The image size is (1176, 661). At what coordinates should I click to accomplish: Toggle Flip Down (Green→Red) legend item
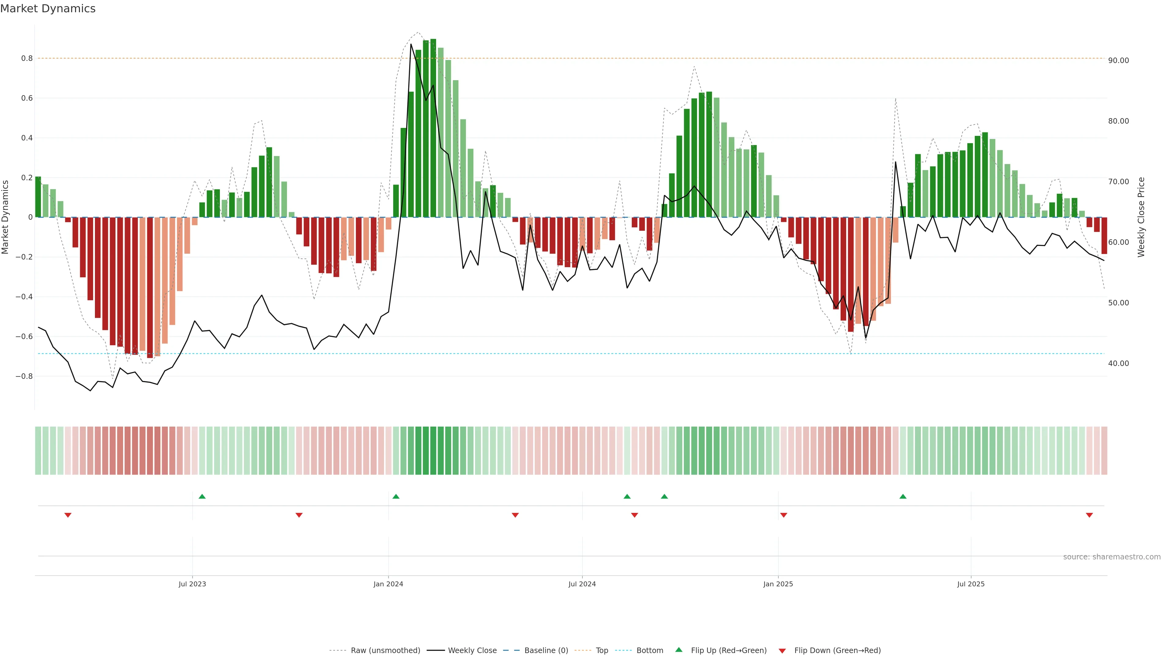point(837,650)
